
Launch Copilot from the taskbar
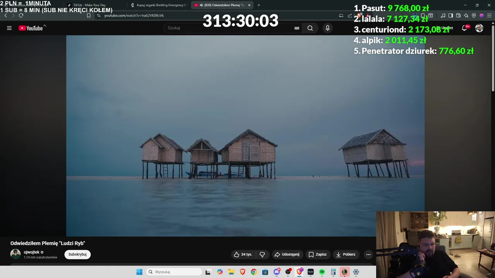220,272
